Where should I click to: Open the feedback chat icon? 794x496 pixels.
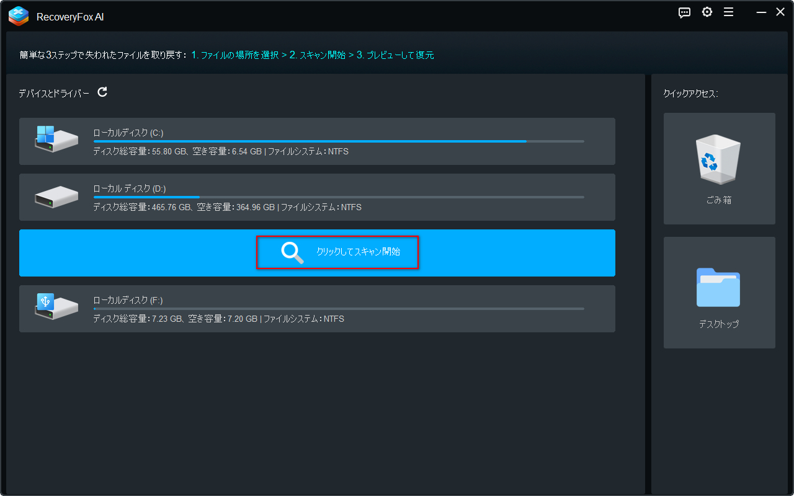[684, 12]
